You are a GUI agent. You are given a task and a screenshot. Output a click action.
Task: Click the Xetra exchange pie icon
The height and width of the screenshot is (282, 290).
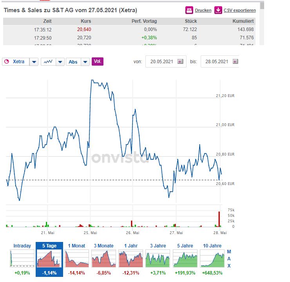(7, 62)
